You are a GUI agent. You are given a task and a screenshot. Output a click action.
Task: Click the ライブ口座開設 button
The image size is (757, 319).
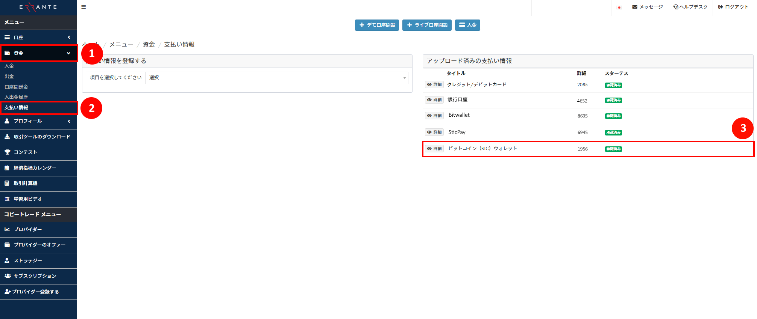[427, 25]
